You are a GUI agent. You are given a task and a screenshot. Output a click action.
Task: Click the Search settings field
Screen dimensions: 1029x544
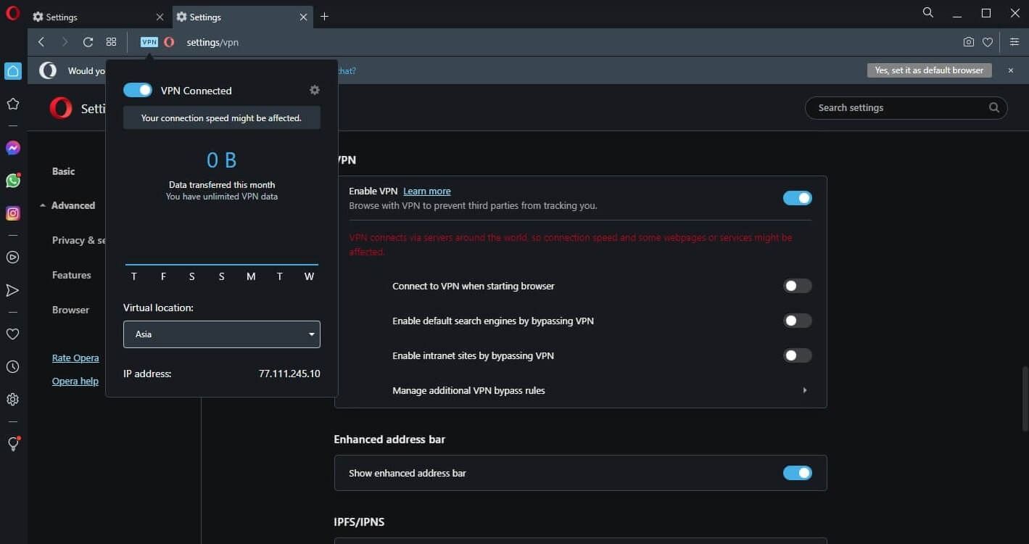906,107
